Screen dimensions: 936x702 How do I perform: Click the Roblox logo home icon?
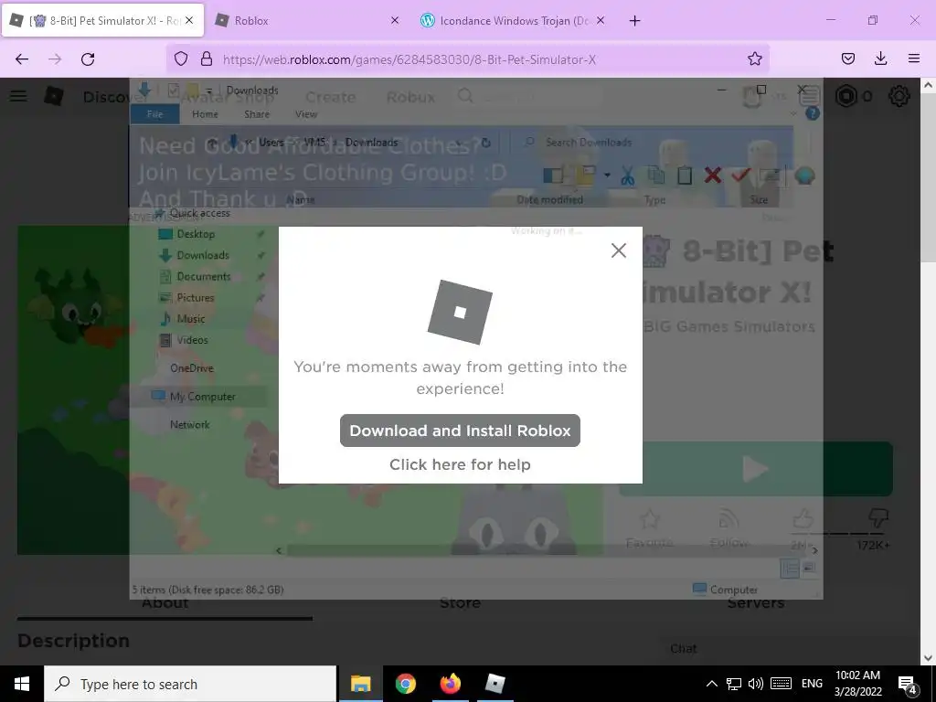(54, 95)
